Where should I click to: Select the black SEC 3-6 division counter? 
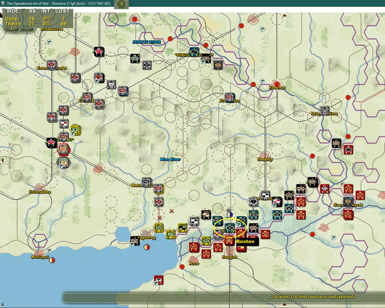[x=336, y=143]
